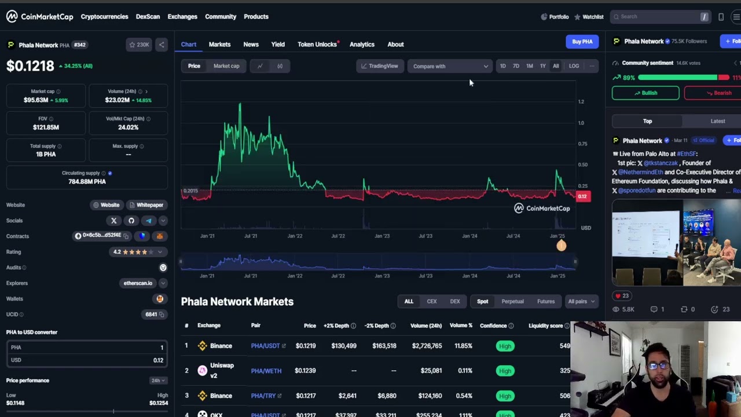Open the hamburger menu in top header
Screen dimensions: 741x417
click(x=736, y=17)
